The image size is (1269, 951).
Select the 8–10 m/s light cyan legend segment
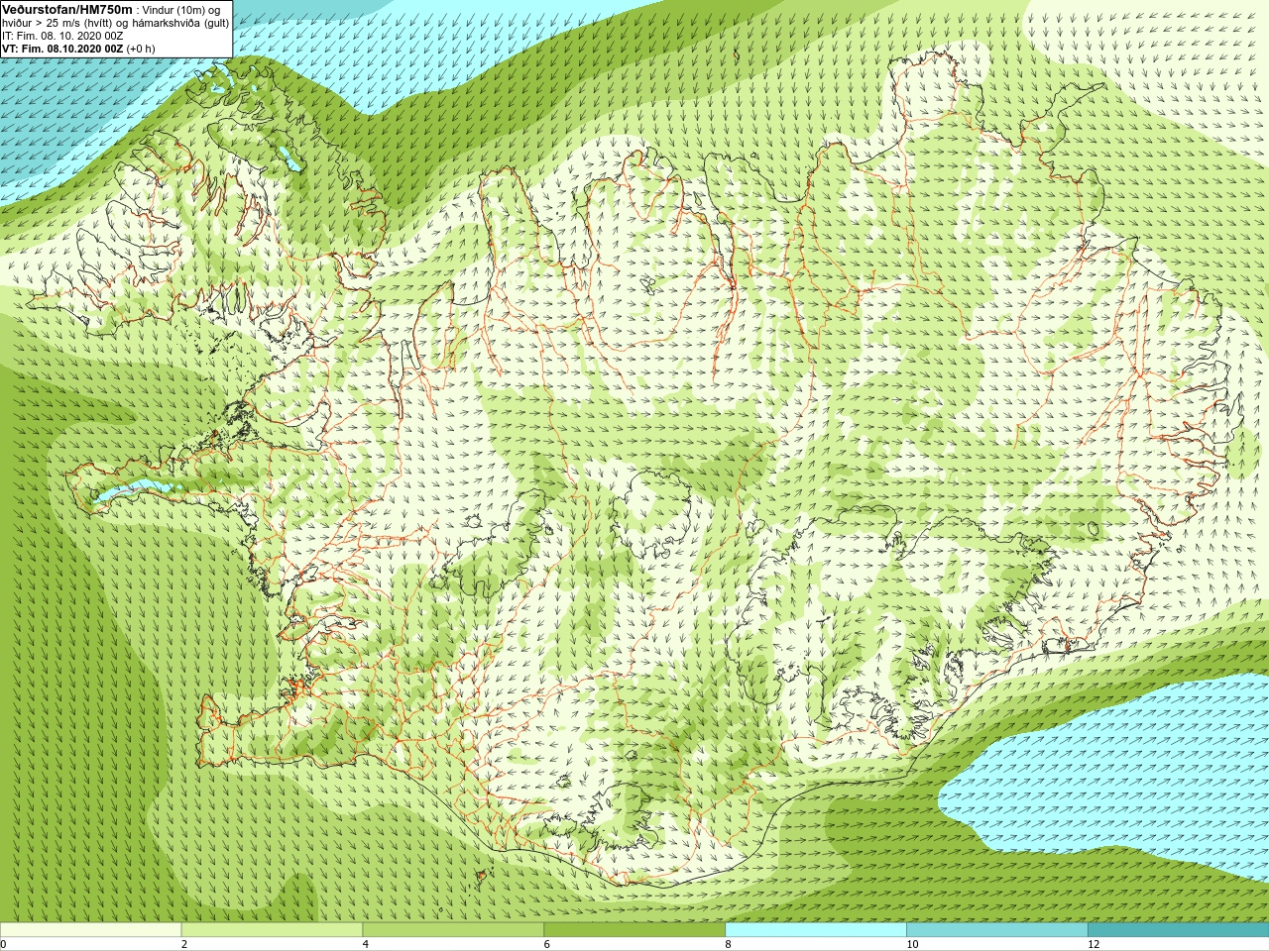816,930
